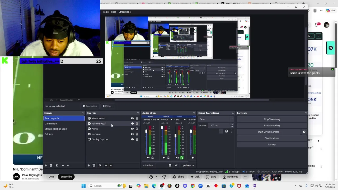Image resolution: width=338 pixels, height=190 pixels.
Task: Add a new scene with plus icon
Action: pyautogui.click(x=46, y=165)
